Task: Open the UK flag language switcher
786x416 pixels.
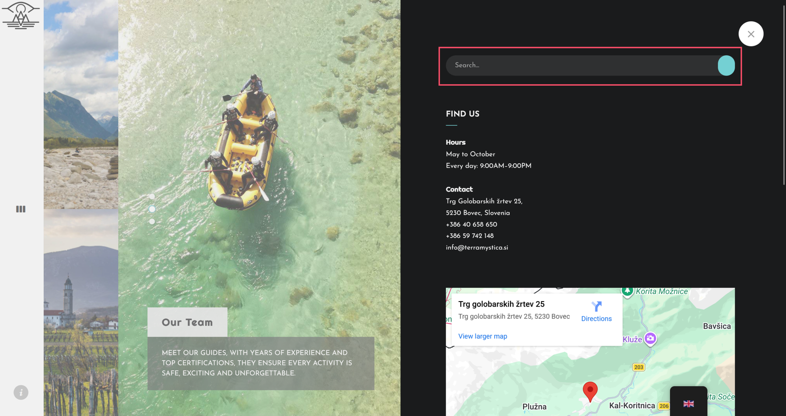Action: 689,404
